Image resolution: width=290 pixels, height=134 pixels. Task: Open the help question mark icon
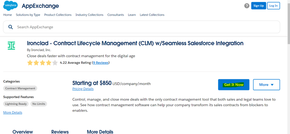coord(247,6)
